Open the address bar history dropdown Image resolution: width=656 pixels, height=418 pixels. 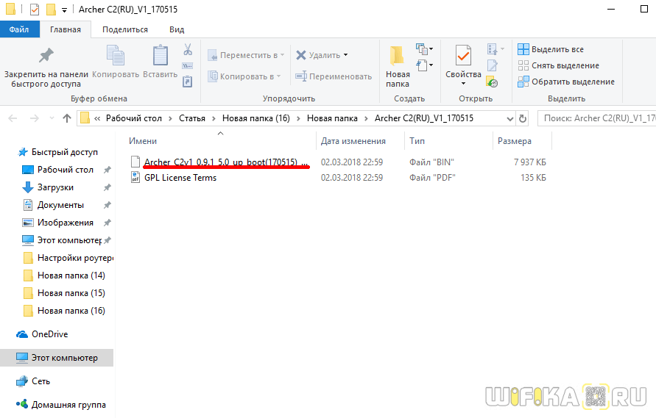tap(510, 118)
